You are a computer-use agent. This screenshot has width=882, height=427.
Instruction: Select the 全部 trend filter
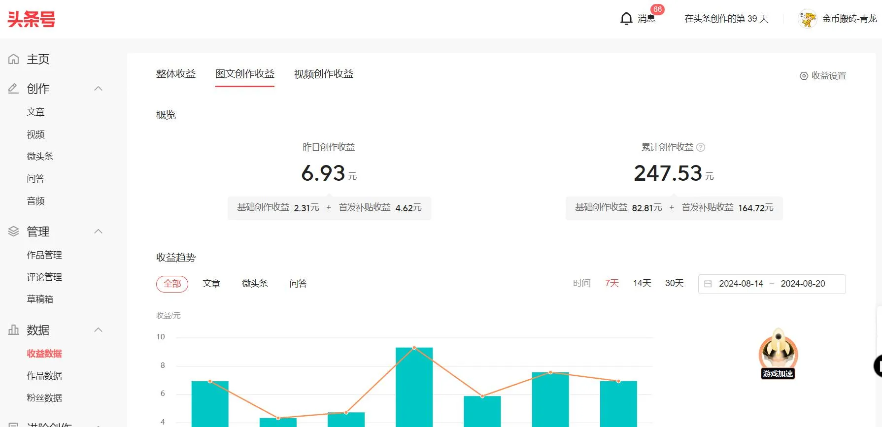pyautogui.click(x=172, y=284)
